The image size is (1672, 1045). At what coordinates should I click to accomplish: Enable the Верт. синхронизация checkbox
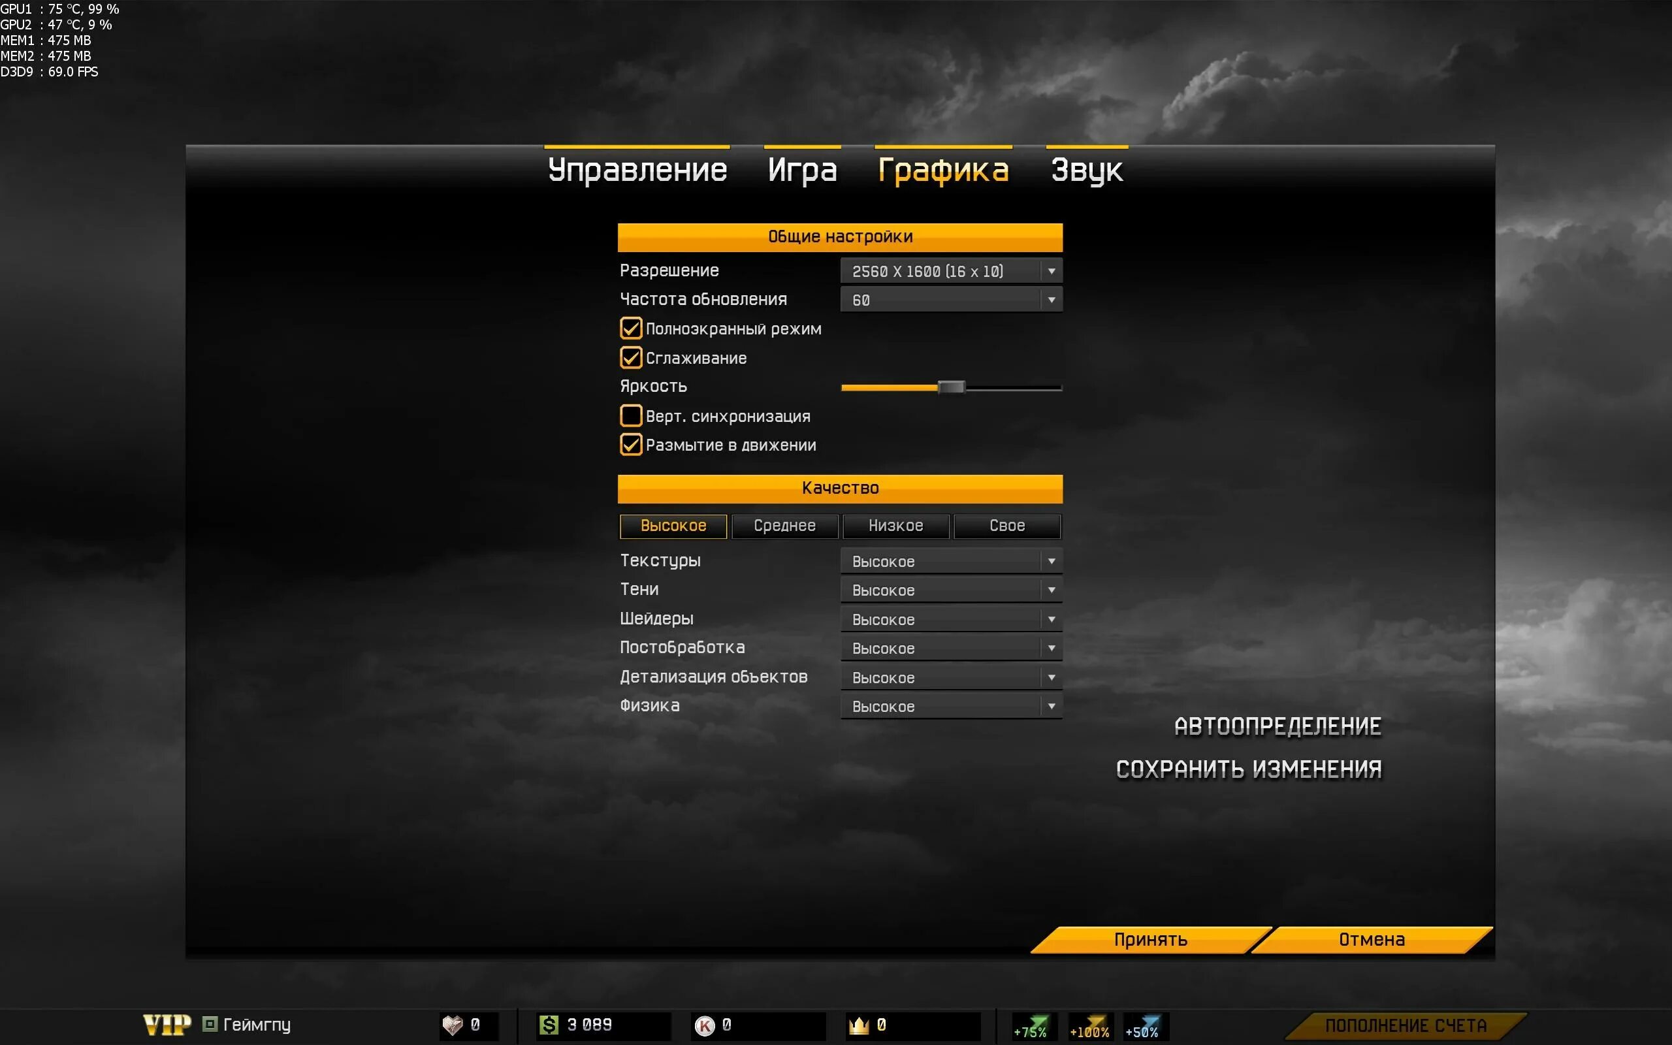click(x=631, y=415)
